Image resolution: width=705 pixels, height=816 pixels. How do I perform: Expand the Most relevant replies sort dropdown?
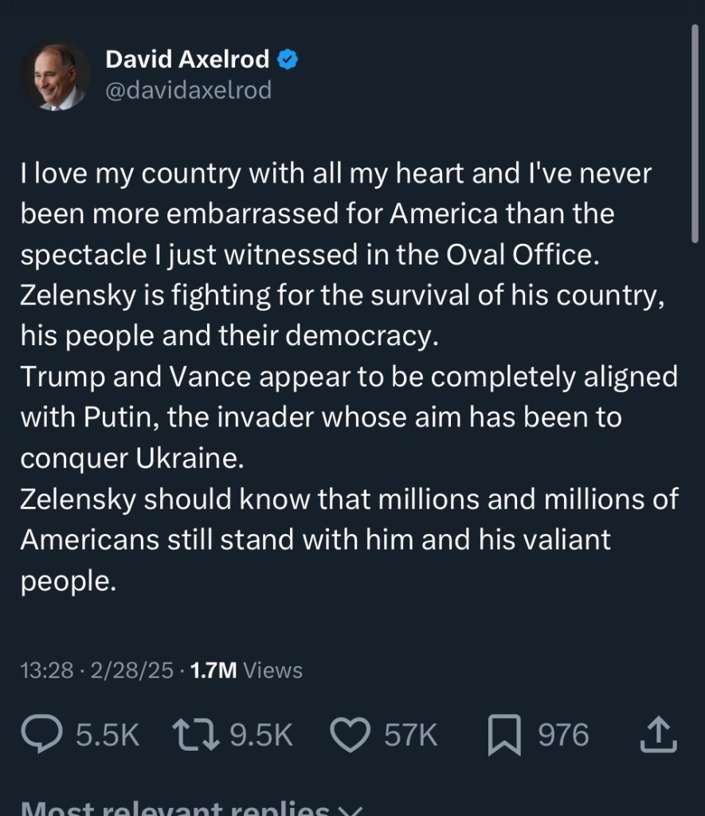[175, 808]
